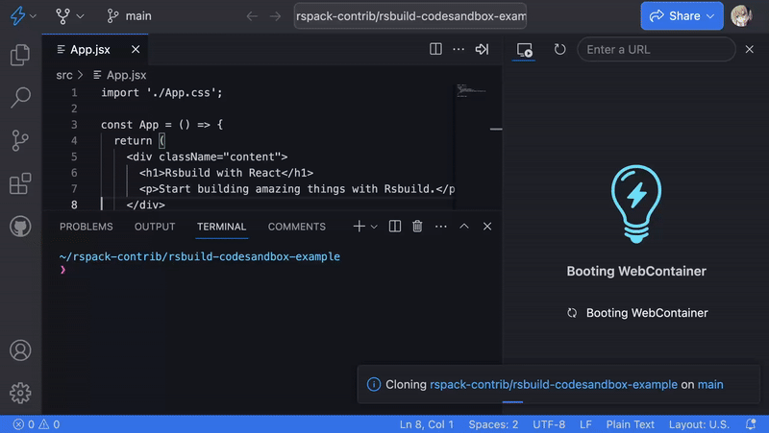Close the App.jsx tab

point(136,50)
